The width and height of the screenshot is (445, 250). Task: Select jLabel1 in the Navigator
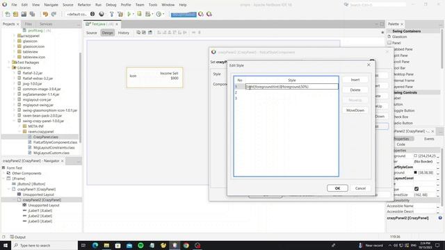pyautogui.click(x=40, y=210)
